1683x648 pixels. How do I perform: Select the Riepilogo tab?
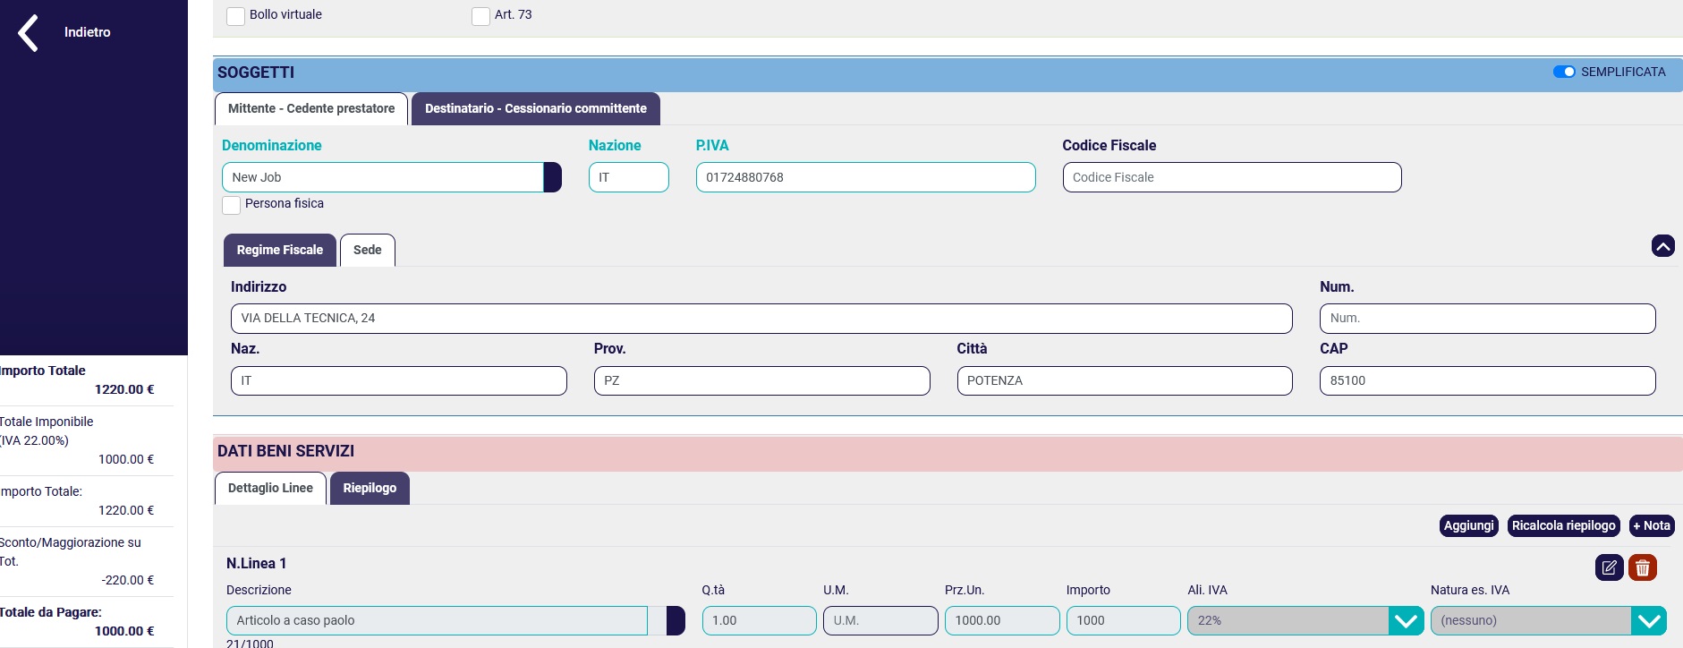click(x=370, y=488)
